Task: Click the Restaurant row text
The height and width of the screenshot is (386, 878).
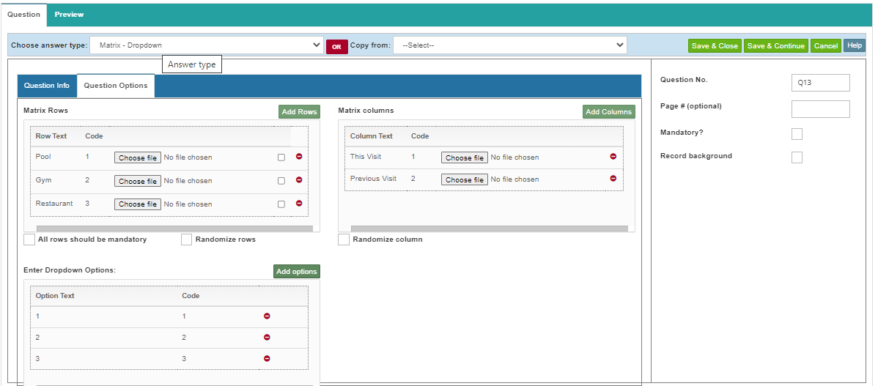Action: pos(54,203)
